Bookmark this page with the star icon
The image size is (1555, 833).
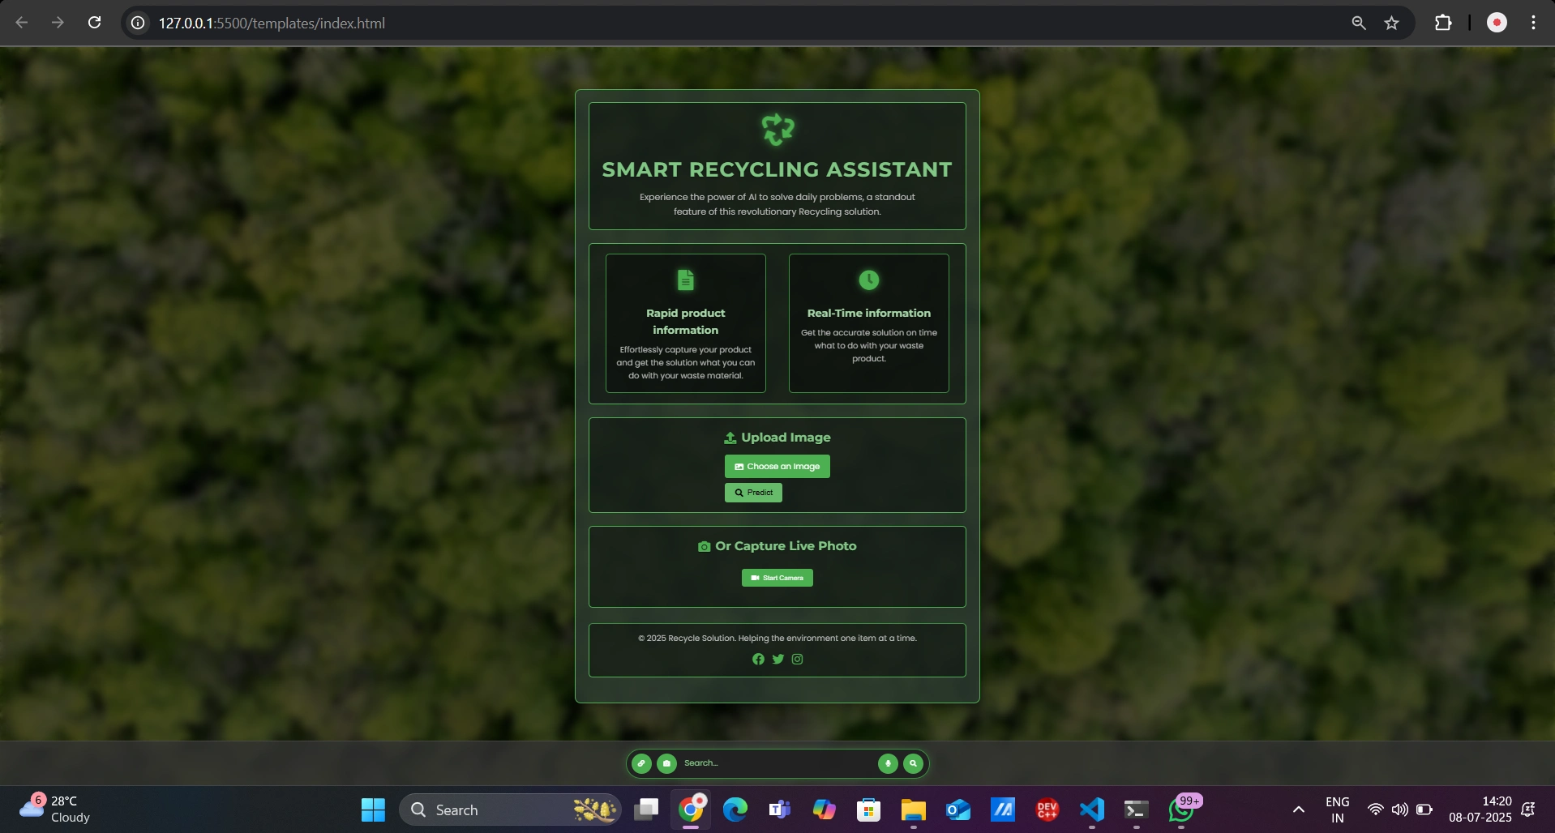1392,23
